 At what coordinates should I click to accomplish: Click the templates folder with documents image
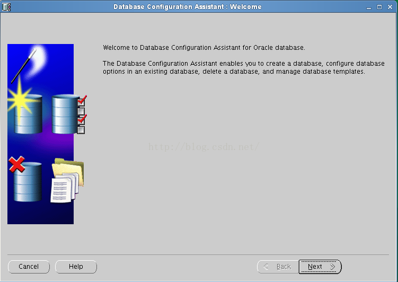pyautogui.click(x=67, y=180)
